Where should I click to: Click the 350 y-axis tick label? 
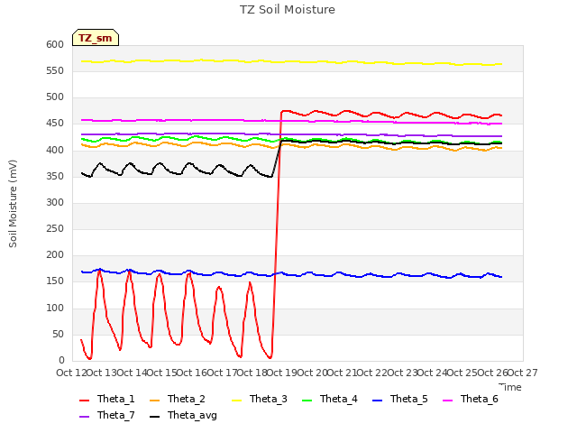(x=55, y=177)
